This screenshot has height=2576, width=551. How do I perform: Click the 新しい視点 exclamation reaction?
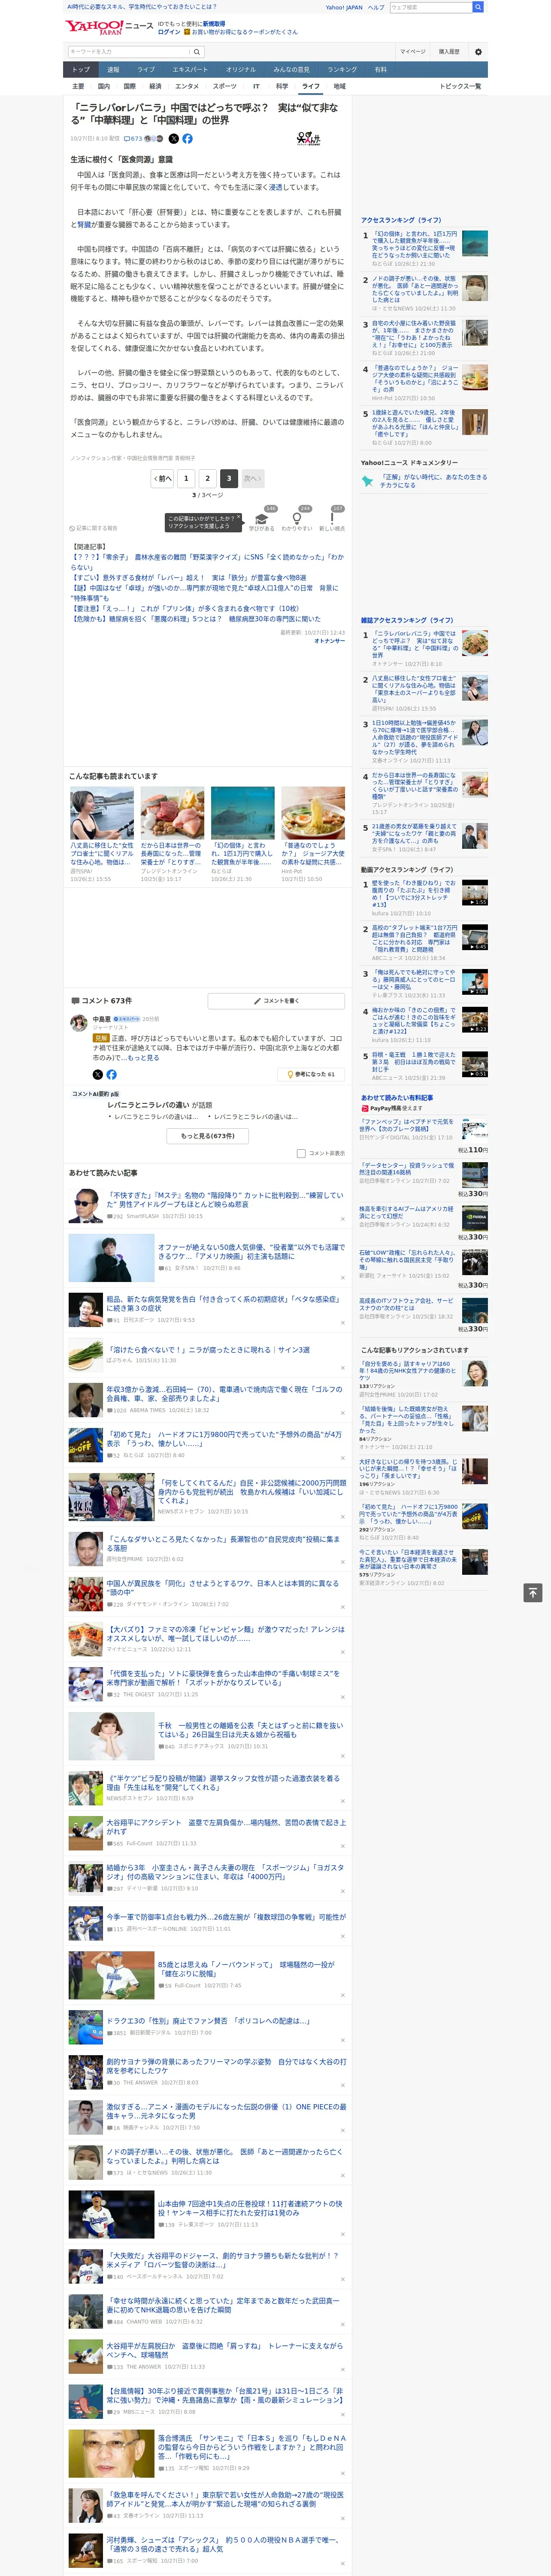[332, 519]
